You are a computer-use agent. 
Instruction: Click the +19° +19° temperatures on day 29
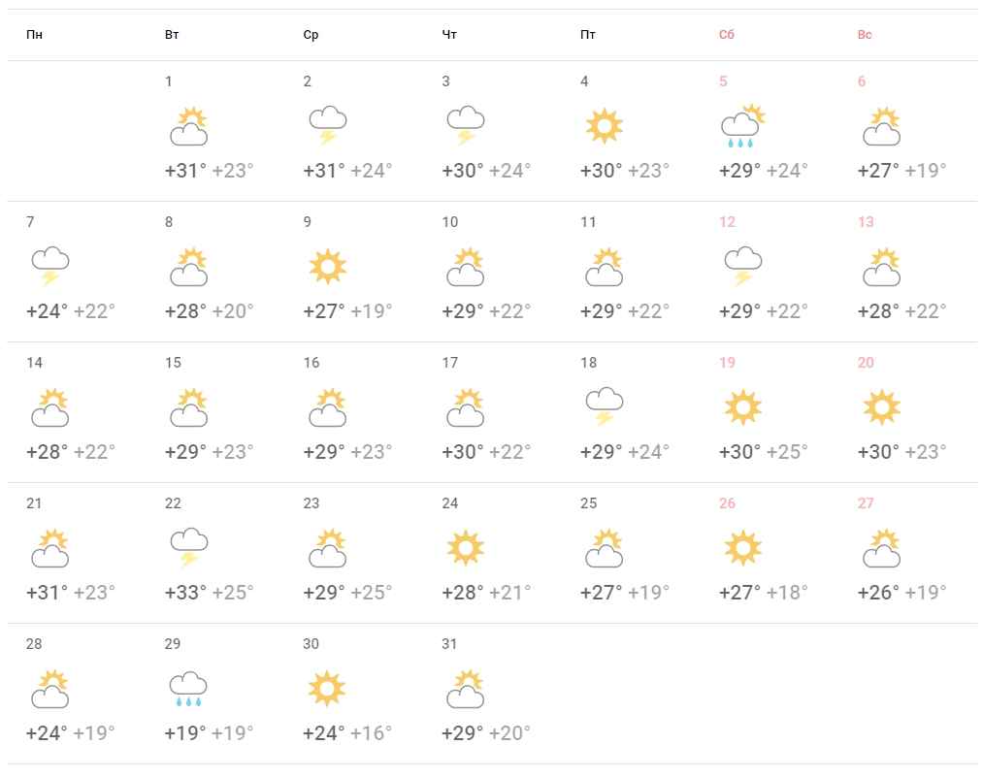tap(209, 733)
